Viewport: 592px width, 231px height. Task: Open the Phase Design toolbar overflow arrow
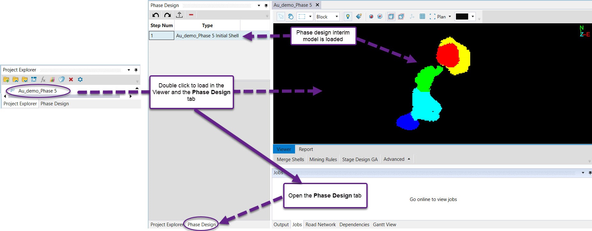pos(267,16)
